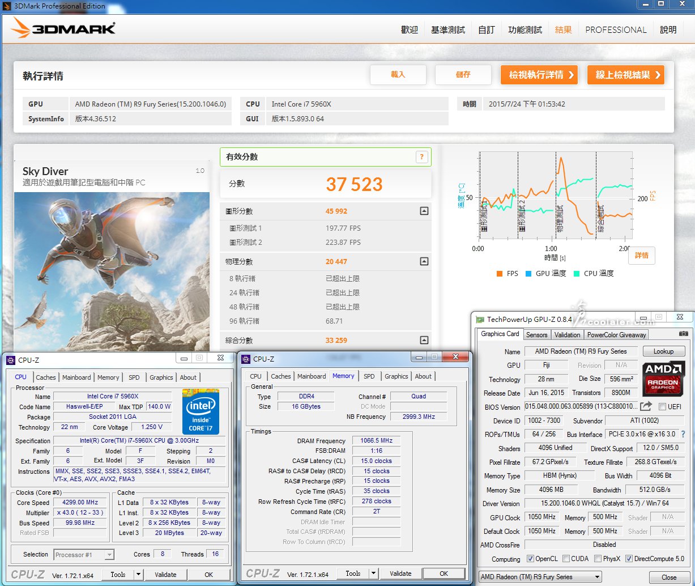
Task: Click the Intel Core i7 badge in CPU-Z
Action: [x=201, y=411]
